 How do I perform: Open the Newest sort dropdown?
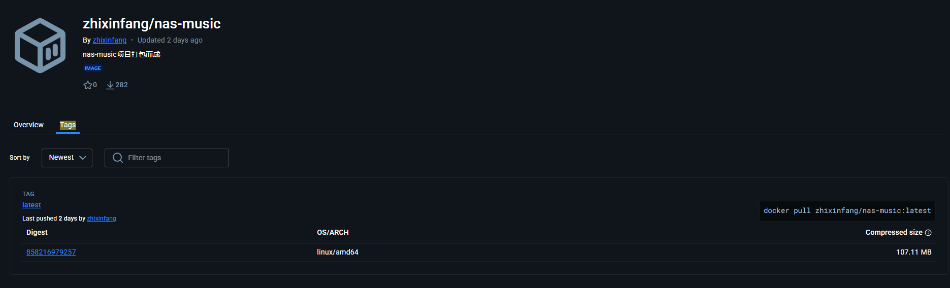coord(67,158)
